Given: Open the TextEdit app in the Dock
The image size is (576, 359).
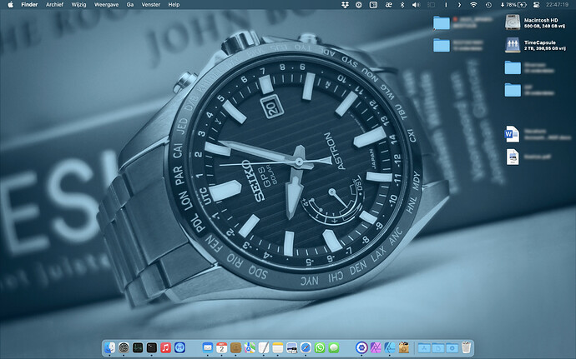Looking at the screenshot, I should pyautogui.click(x=264, y=347).
